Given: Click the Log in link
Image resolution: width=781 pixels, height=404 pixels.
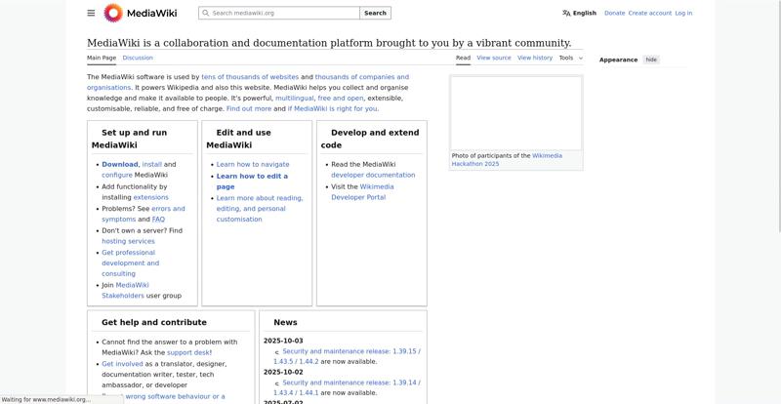Looking at the screenshot, I should tap(683, 14).
